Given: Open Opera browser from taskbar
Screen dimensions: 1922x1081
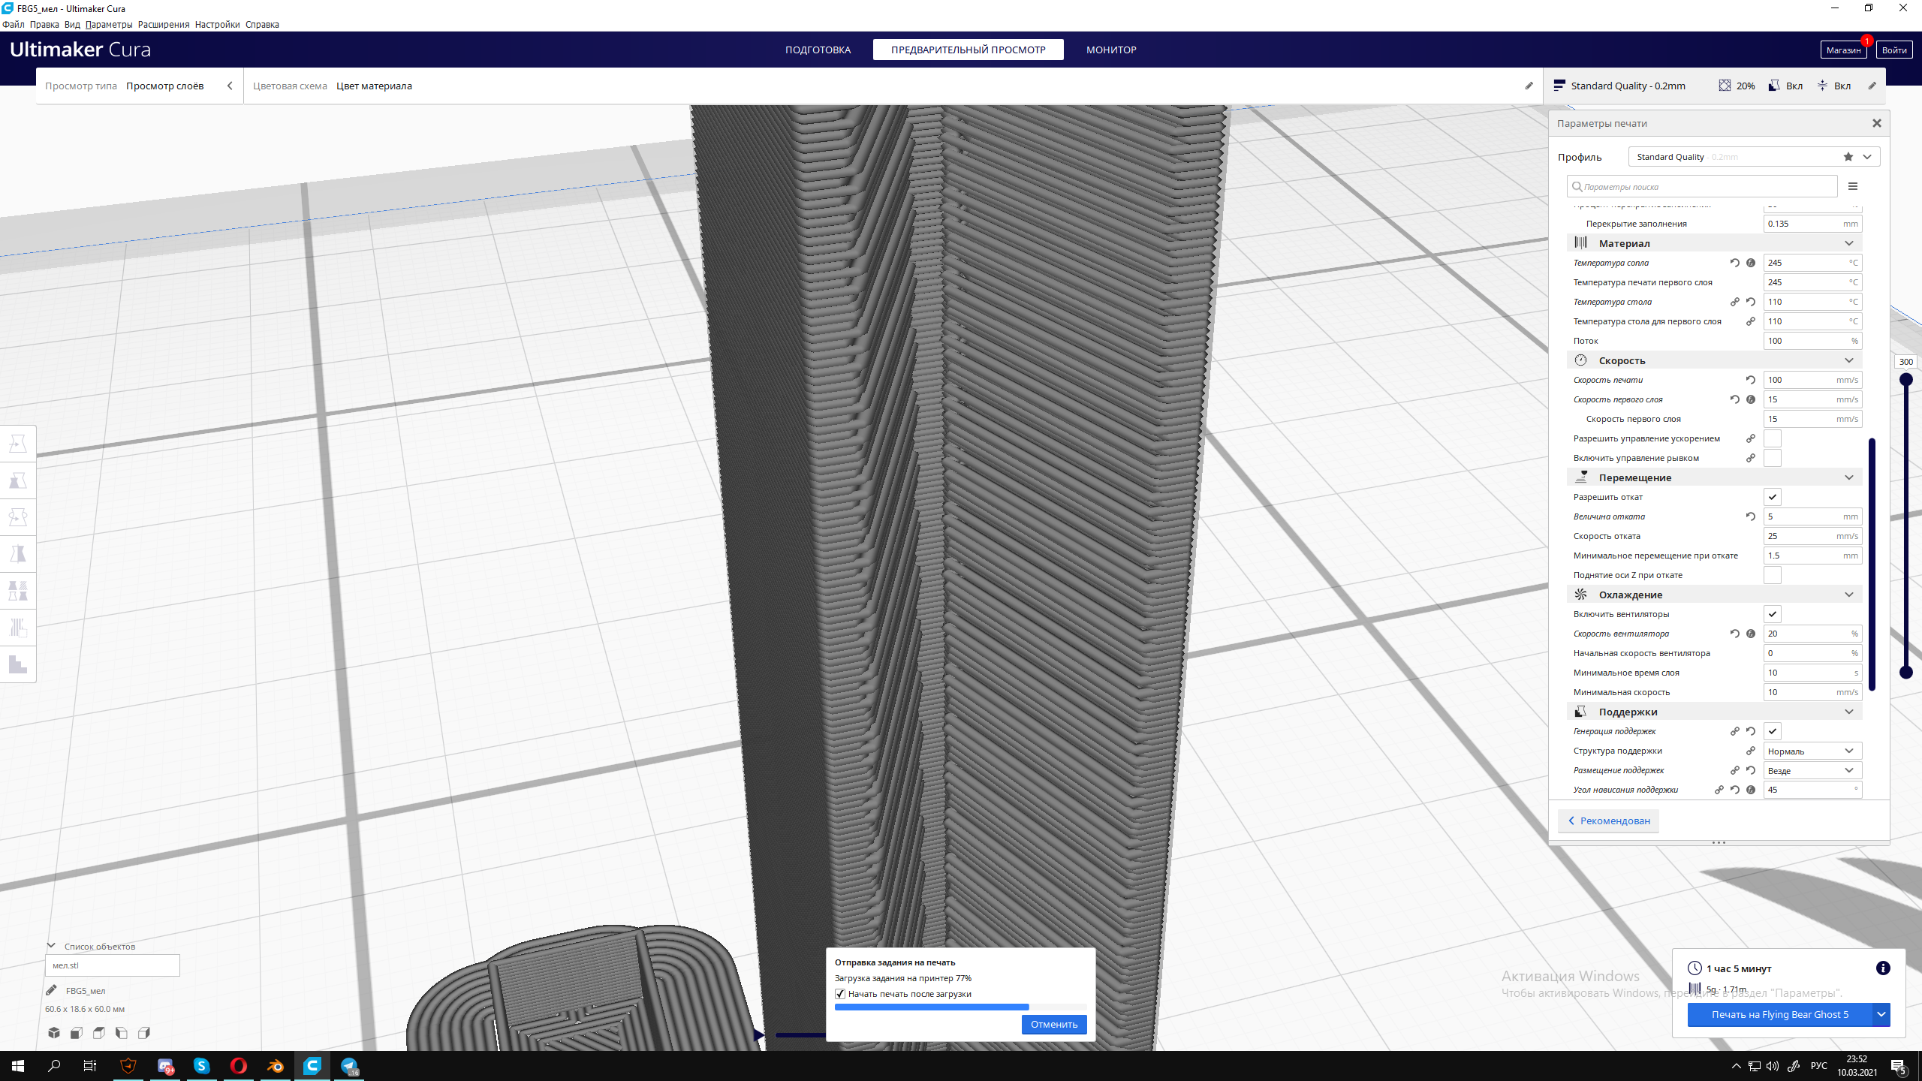Looking at the screenshot, I should click(x=239, y=1066).
